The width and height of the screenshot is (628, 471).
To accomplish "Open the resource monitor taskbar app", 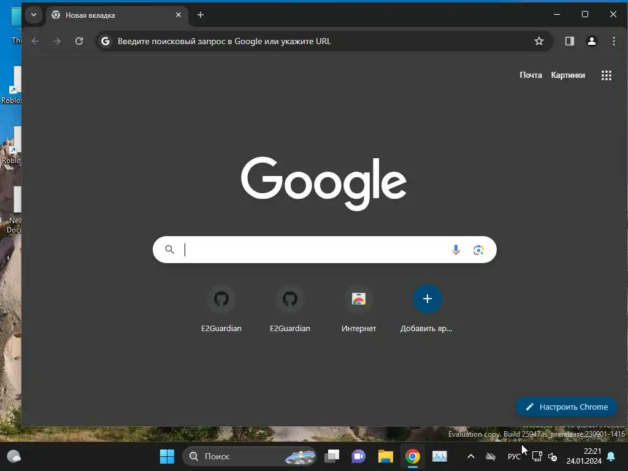I will 439,456.
